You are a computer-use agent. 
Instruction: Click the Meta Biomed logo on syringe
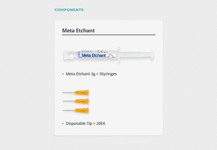point(87,51)
